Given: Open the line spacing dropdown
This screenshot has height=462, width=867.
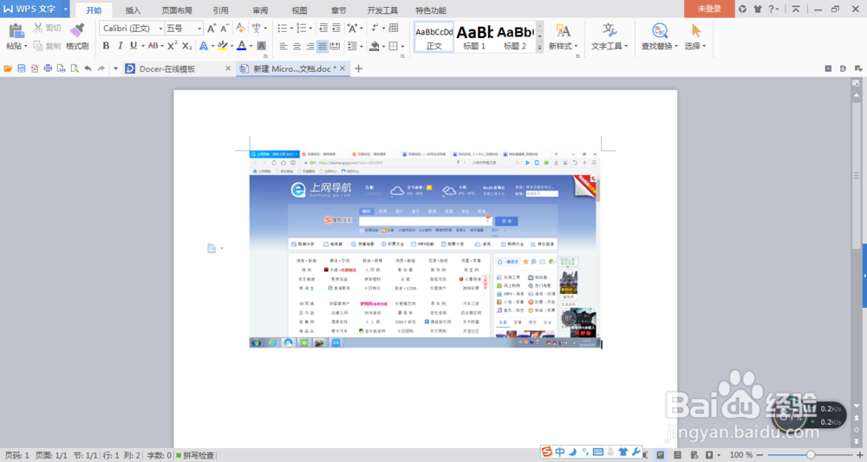Looking at the screenshot, I should pos(354,47).
